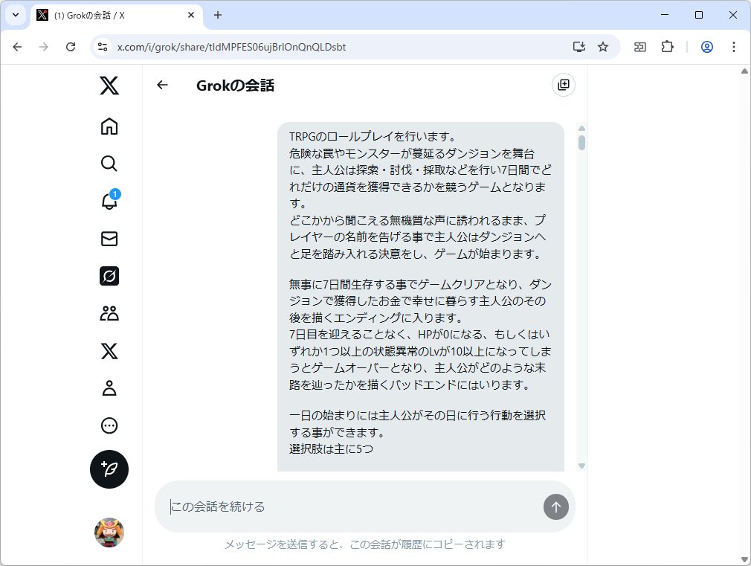The height and width of the screenshot is (566, 751).
Task: Open the Chrome three-dot menu
Action: pos(734,46)
